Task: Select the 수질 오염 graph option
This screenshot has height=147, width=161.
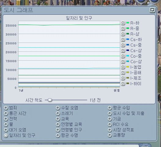Action: 58,108
